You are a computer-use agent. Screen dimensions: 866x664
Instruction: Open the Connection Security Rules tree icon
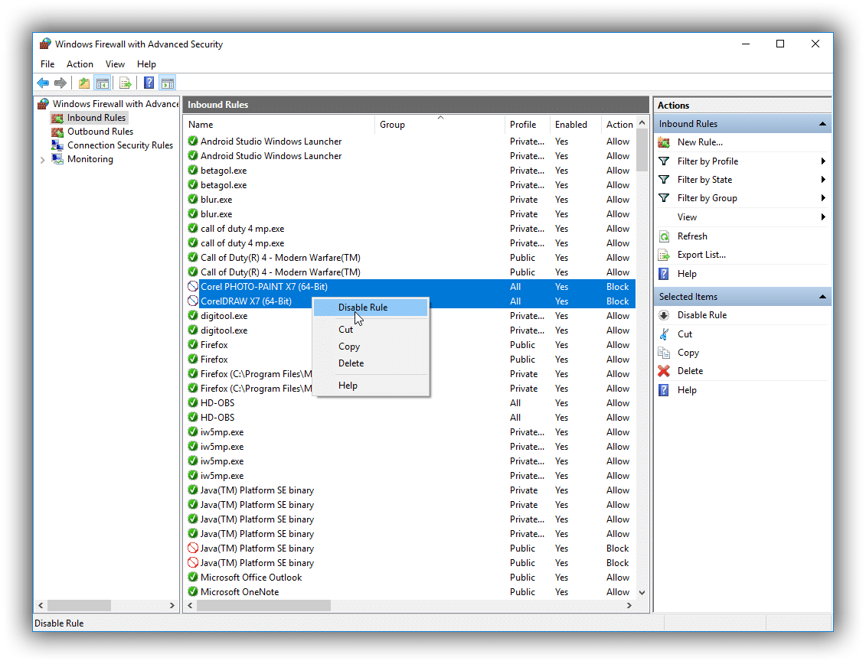point(57,145)
